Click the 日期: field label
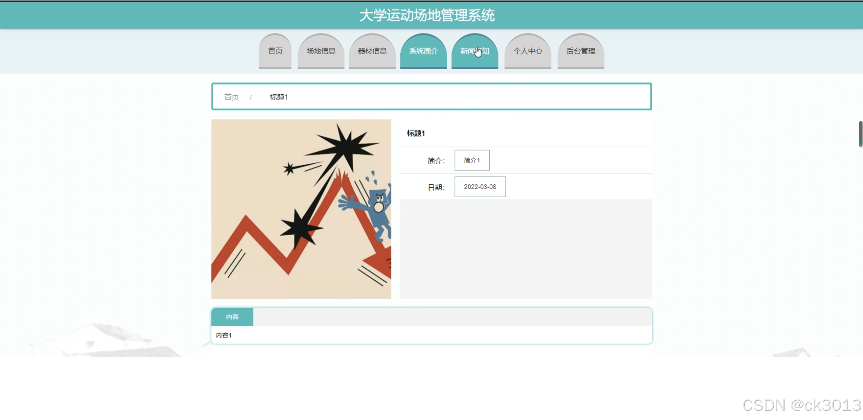863x420 pixels. [x=436, y=187]
